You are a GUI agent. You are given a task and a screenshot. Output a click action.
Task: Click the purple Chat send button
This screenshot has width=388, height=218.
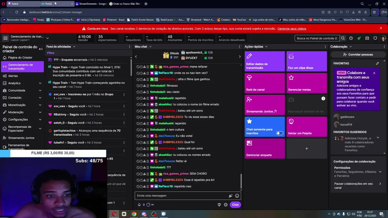coord(235,205)
